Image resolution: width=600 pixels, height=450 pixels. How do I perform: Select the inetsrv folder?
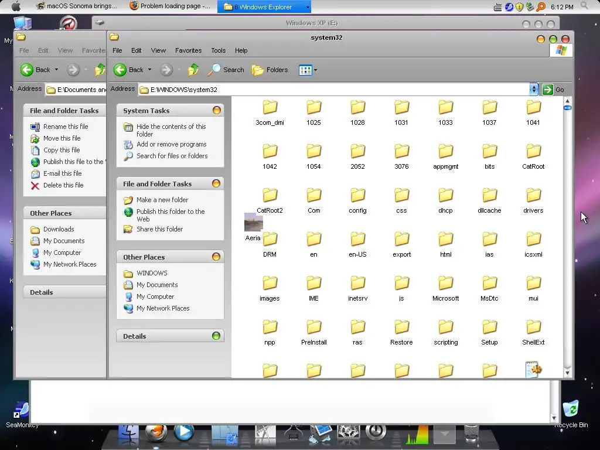pyautogui.click(x=358, y=288)
